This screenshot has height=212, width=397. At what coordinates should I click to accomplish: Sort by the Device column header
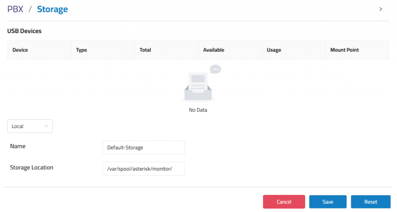click(20, 50)
